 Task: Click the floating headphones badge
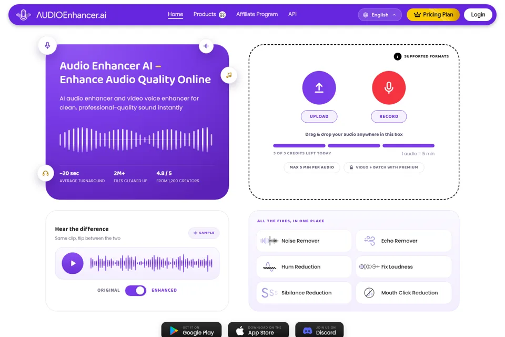point(45,173)
